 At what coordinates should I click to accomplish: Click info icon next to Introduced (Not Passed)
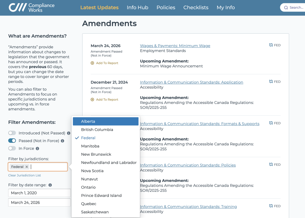[x=69, y=133]
